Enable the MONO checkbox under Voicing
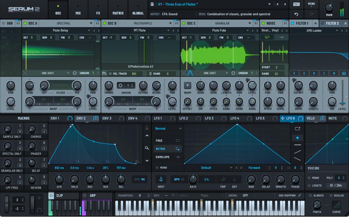 (x=309, y=178)
